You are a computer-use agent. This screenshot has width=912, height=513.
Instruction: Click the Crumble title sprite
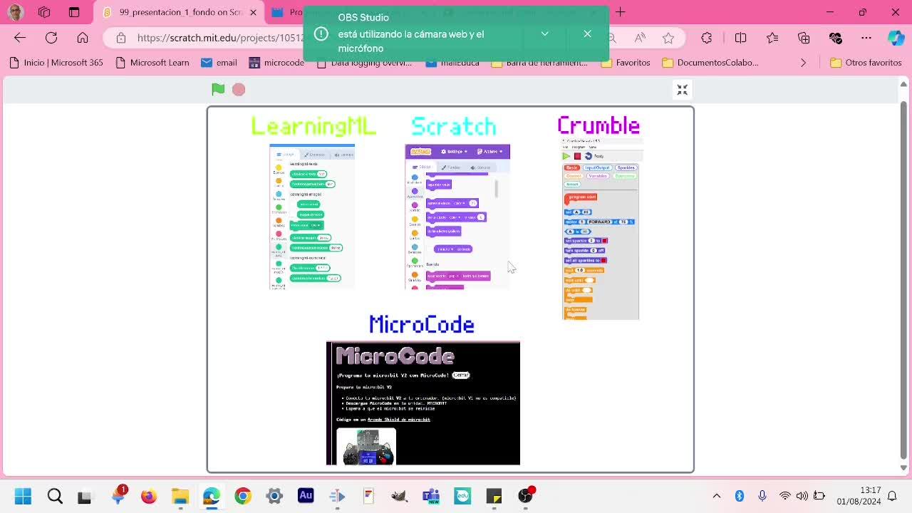[x=598, y=125]
